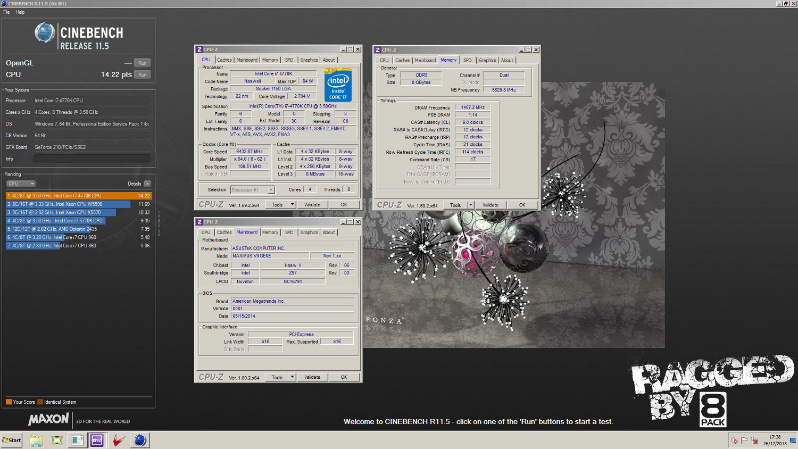Open the window-panel app in the taskbar

77,440
